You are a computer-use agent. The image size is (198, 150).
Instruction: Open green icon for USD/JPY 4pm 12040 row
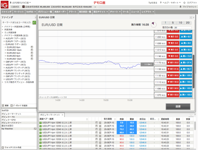click(40, 129)
